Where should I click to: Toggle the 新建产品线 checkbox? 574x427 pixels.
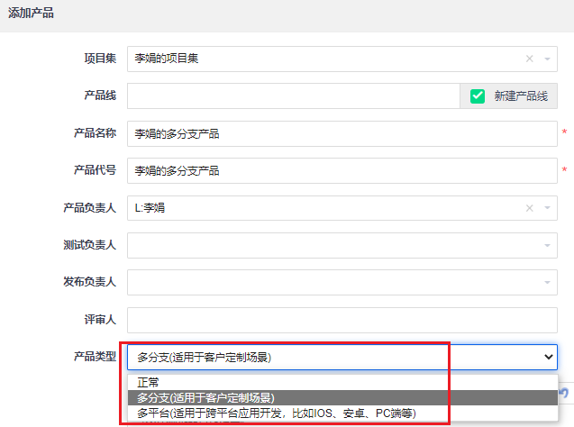(478, 96)
